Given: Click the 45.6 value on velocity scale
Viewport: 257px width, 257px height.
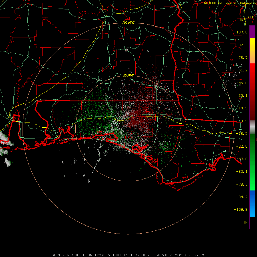Looking at the screenshot, I should [243, 83].
